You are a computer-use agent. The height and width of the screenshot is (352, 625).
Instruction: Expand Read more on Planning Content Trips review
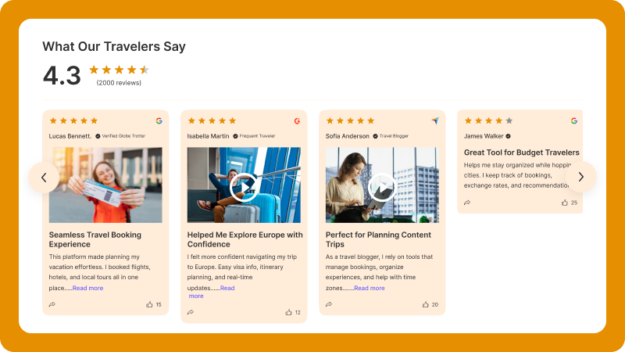tap(369, 288)
